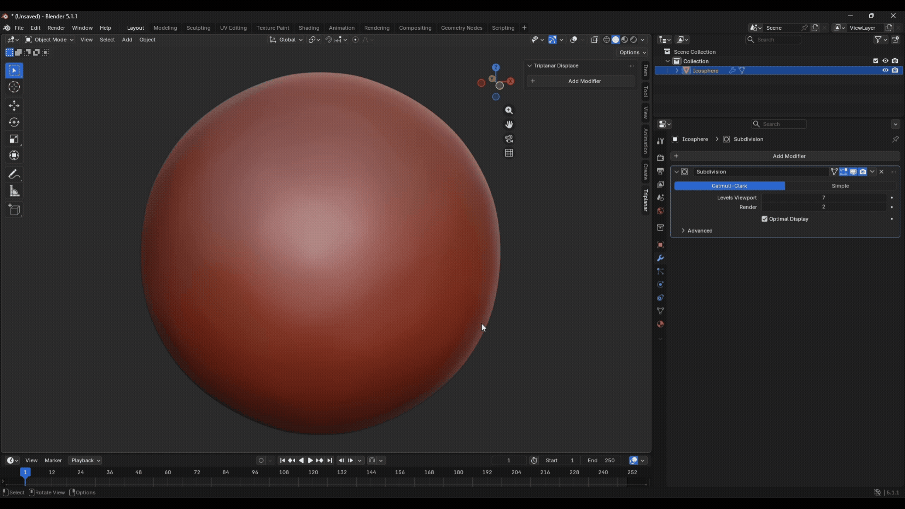This screenshot has width=905, height=509.
Task: Uncheck the Optimal Display checkbox
Action: pos(764,219)
